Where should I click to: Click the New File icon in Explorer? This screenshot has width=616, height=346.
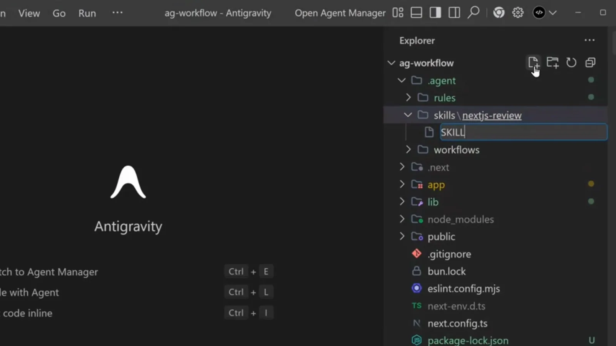tap(533, 63)
